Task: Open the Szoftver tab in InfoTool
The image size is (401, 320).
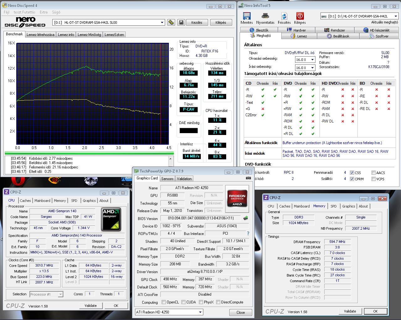Action: click(x=379, y=36)
